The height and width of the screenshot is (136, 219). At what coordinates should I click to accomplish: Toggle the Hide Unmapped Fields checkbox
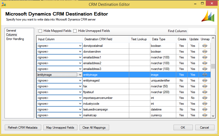click(x=75, y=31)
